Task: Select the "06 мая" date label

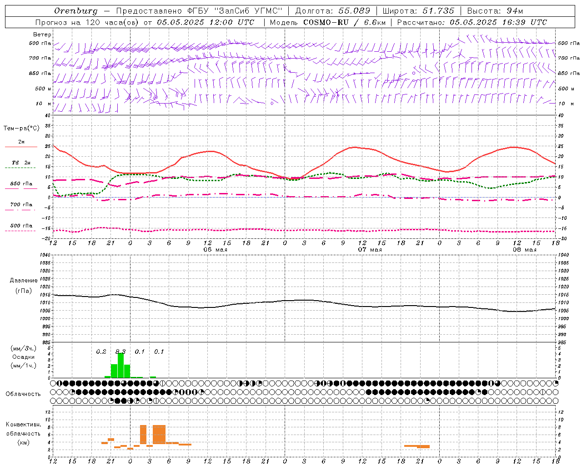Action: click(x=215, y=249)
